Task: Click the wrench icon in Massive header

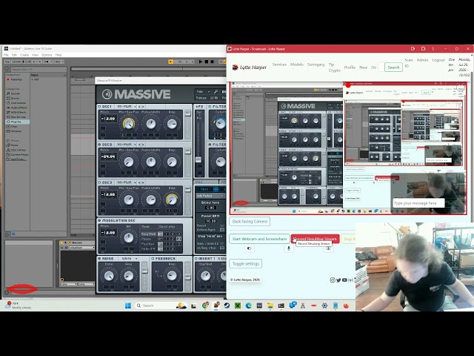Action: click(x=216, y=92)
